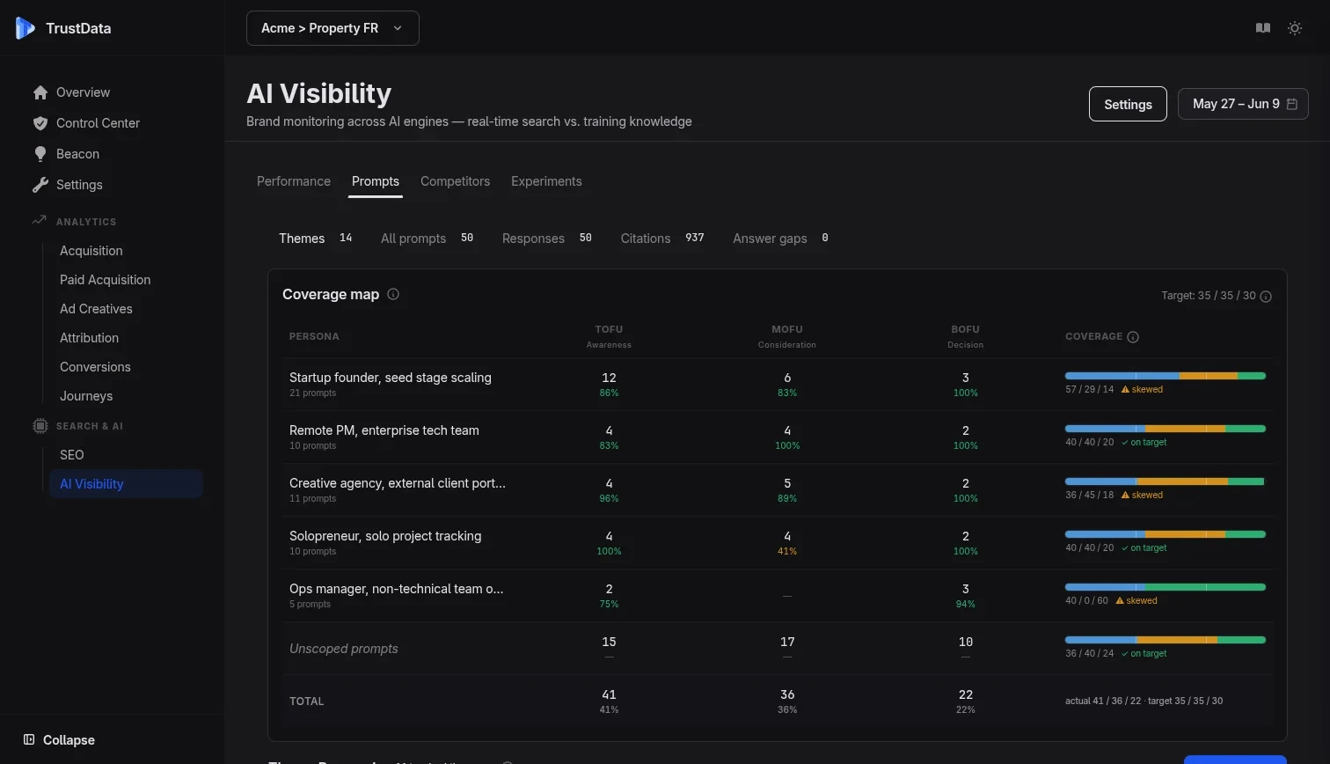Image resolution: width=1330 pixels, height=764 pixels.
Task: Click the on target check for Remote PM
Action: pyautogui.click(x=1124, y=442)
